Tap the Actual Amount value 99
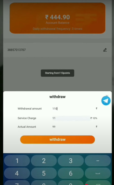This screenshot has width=114, height=185. click(54, 127)
